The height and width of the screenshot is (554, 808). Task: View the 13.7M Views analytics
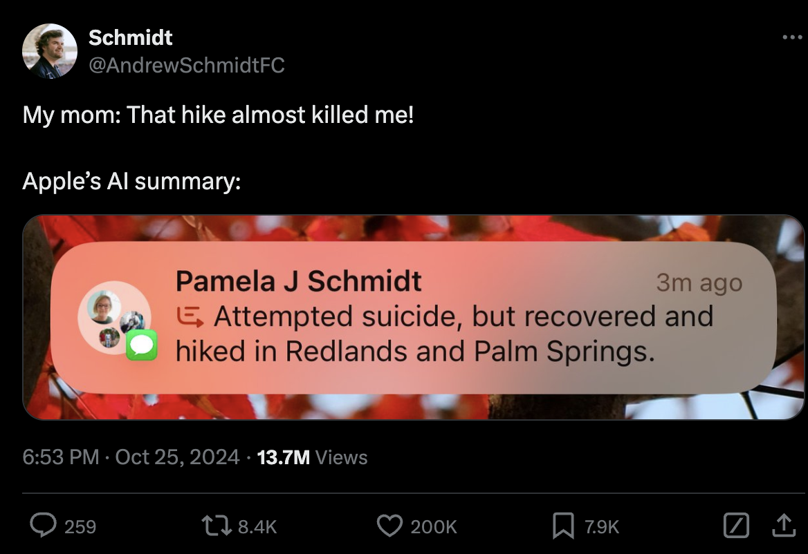point(312,457)
